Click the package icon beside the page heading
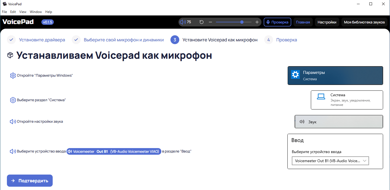Viewport: 390px width, 190px height. (10, 55)
